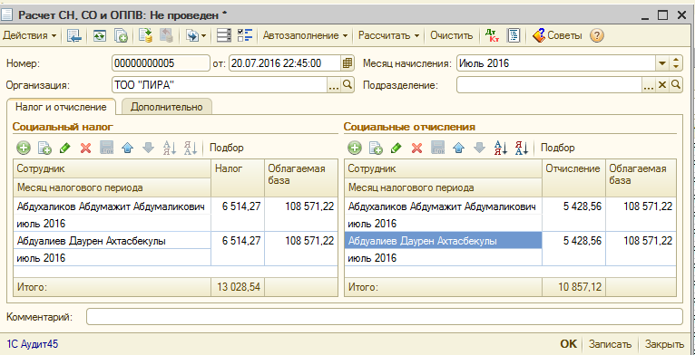Viewport: 695px width, 355px height.
Task: Click the help question mark icon
Action: 597,36
